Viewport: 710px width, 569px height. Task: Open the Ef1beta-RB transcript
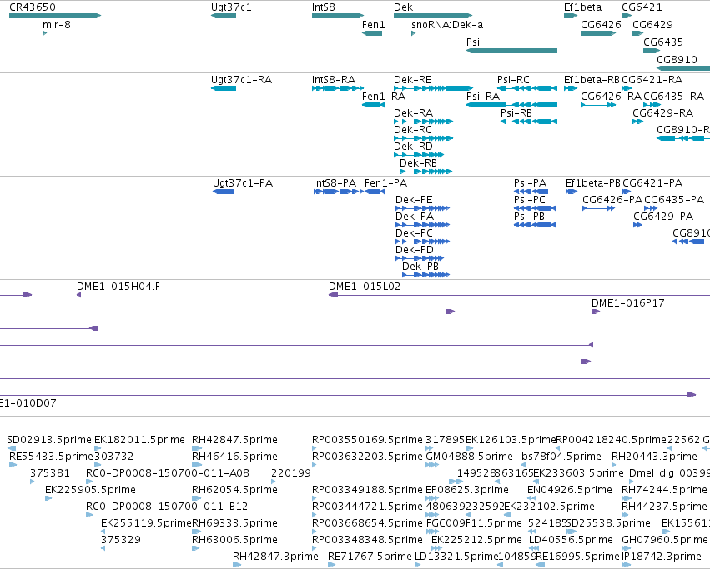(x=571, y=88)
